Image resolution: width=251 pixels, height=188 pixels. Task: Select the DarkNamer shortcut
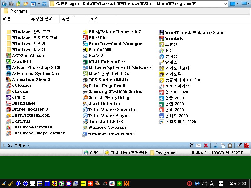[21, 103]
